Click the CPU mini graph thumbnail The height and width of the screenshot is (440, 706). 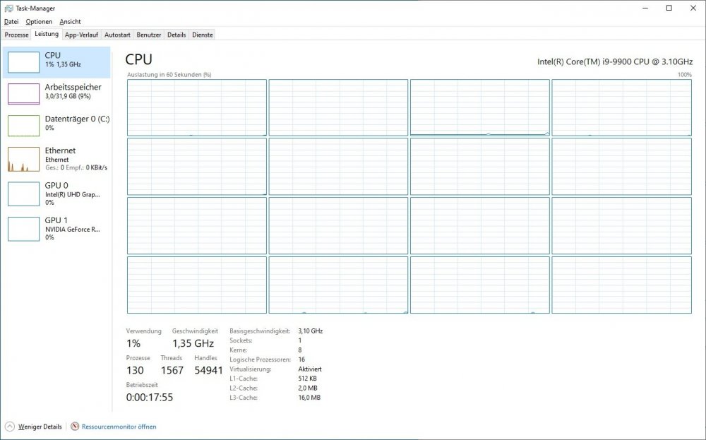tap(23, 62)
